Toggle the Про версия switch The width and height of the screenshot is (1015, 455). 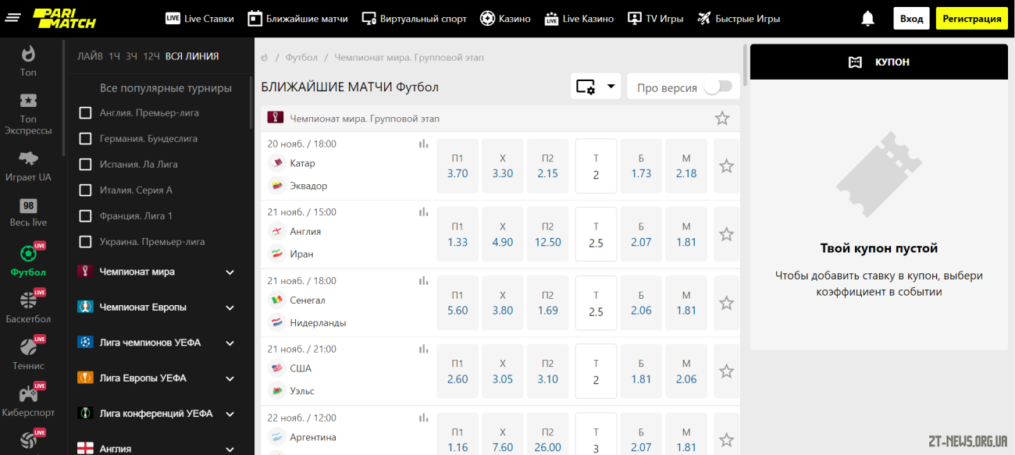718,87
